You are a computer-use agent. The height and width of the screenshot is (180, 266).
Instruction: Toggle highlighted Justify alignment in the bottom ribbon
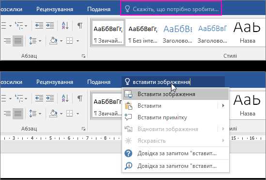tap(18, 114)
